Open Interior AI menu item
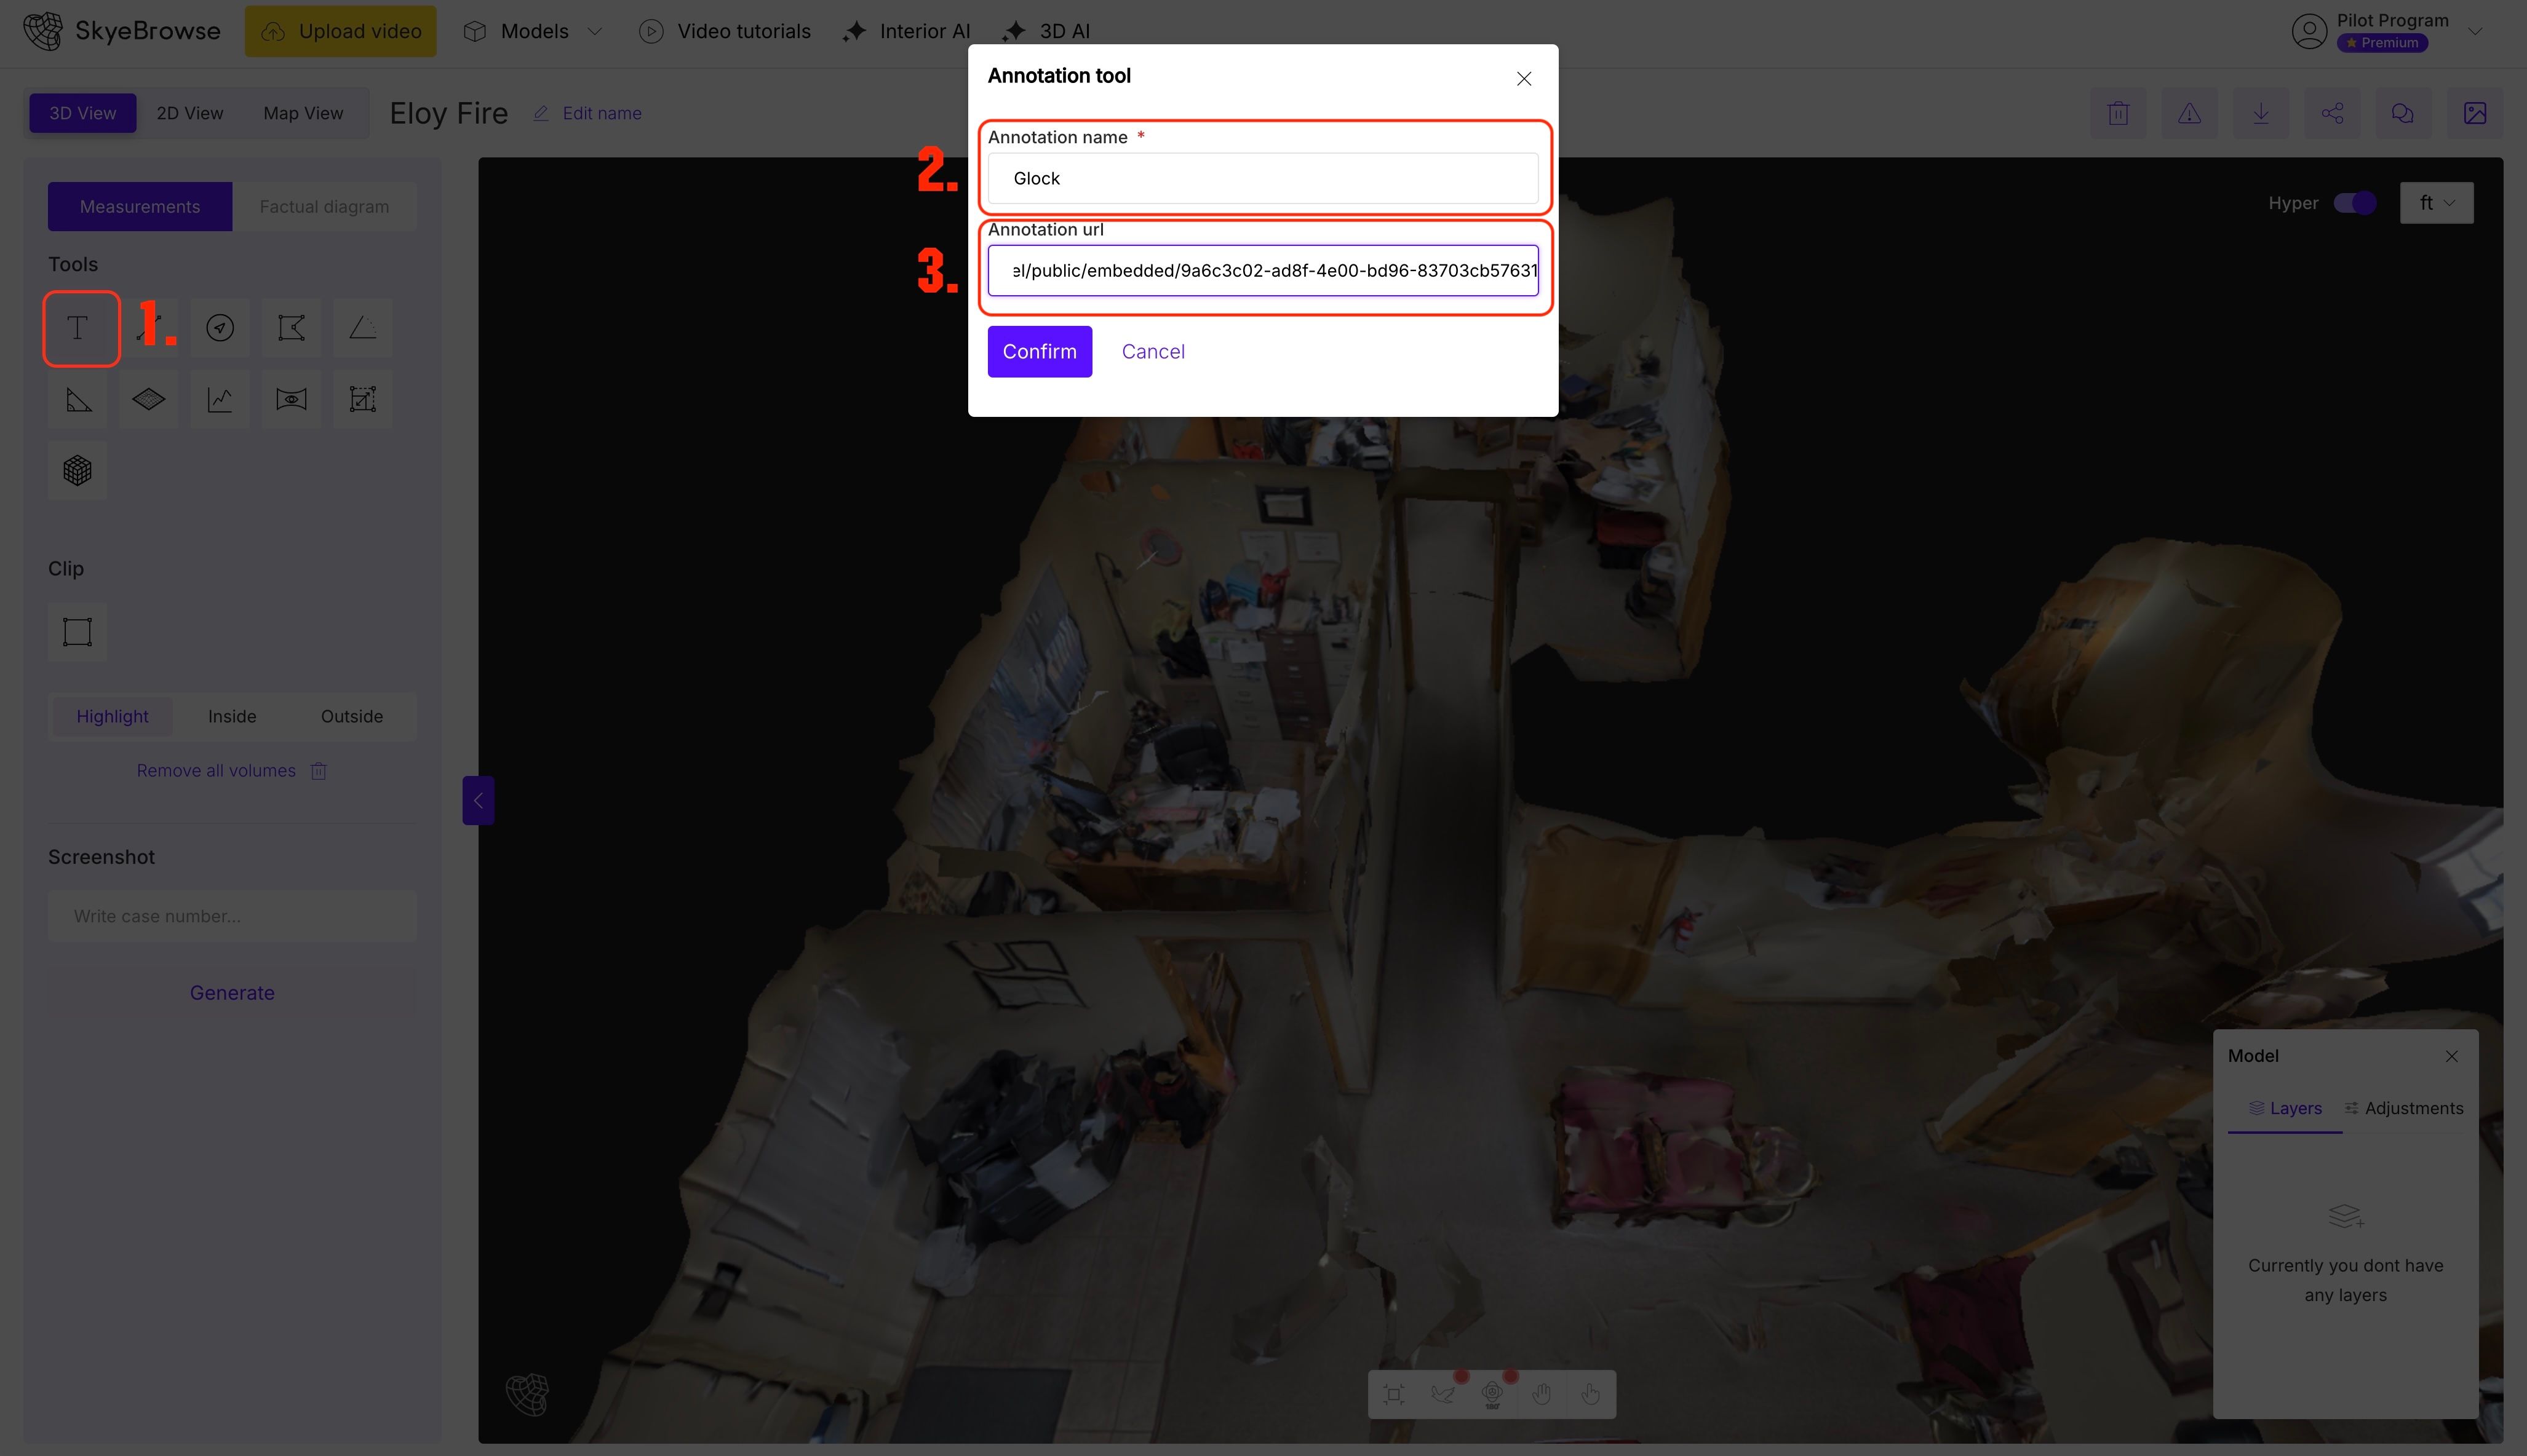The height and width of the screenshot is (1456, 2527). (x=906, y=31)
